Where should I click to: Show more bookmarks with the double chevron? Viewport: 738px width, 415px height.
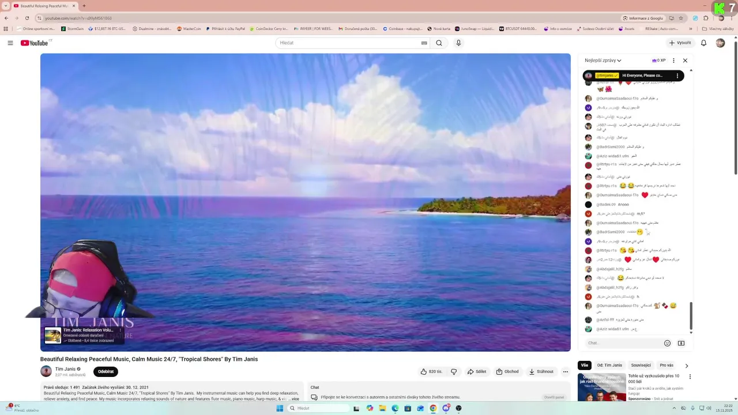(691, 28)
